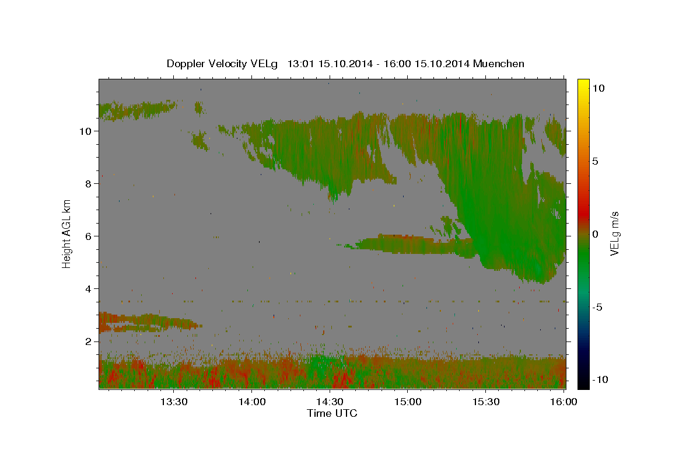The width and height of the screenshot is (700, 467).
Task: Click the height tick label 4
Action: coord(89,289)
